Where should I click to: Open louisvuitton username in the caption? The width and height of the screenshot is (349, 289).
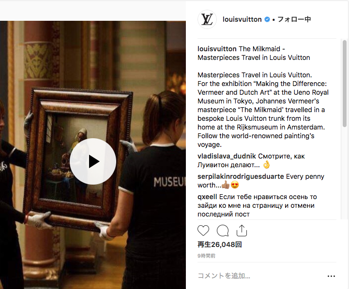[217, 49]
